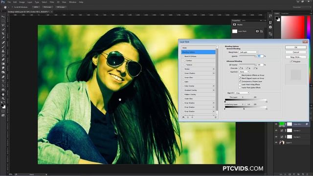This screenshot has width=313, height=176.
Task: Select the Blur tool
Action: (x=3, y=68)
